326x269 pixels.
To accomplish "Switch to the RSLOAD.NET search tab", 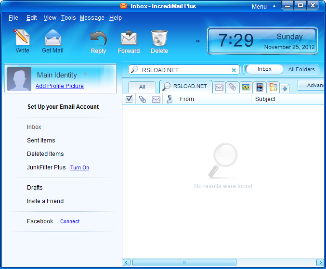I will coord(186,86).
